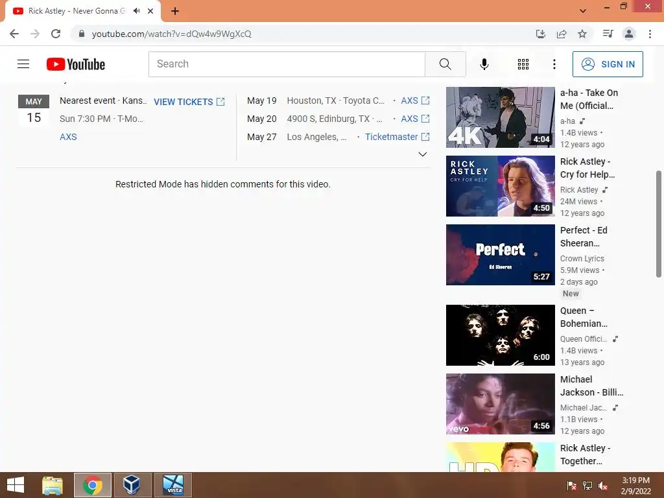The image size is (664, 498).
Task: Click the muted volume tray icon
Action: [603, 486]
